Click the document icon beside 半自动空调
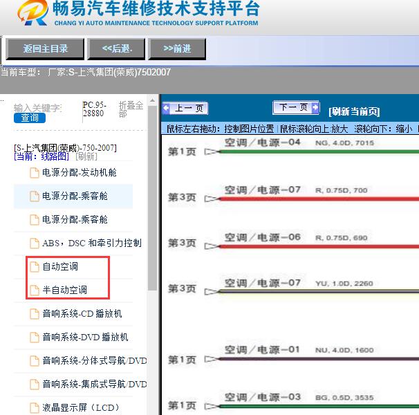Viewport: 419px width, 415px height. [x=34, y=290]
